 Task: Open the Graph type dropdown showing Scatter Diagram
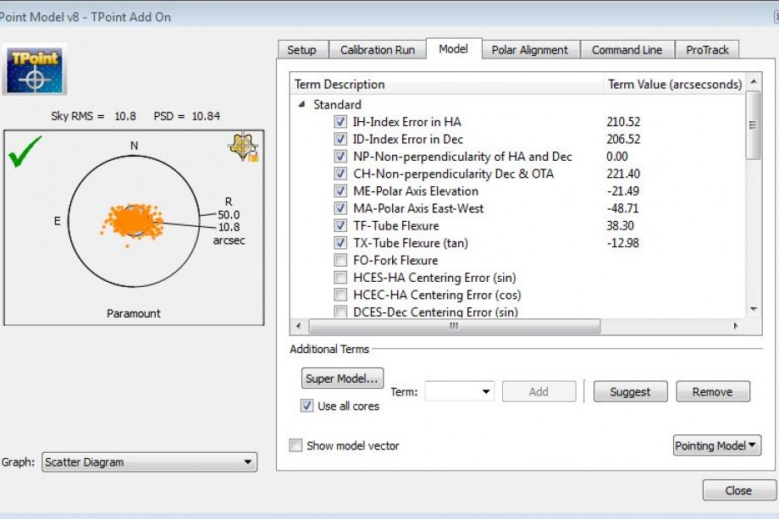tap(150, 462)
